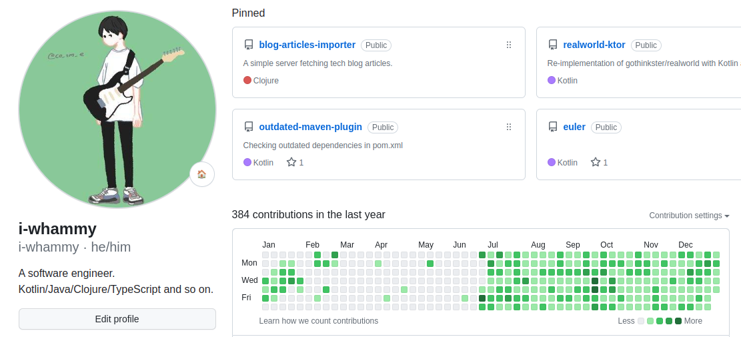Click the repo icon beside blog-articles-importer

coord(249,45)
